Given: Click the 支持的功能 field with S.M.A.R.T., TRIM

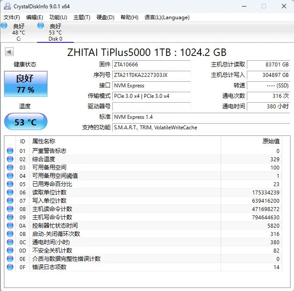Looking at the screenshot, I should point(201,128).
